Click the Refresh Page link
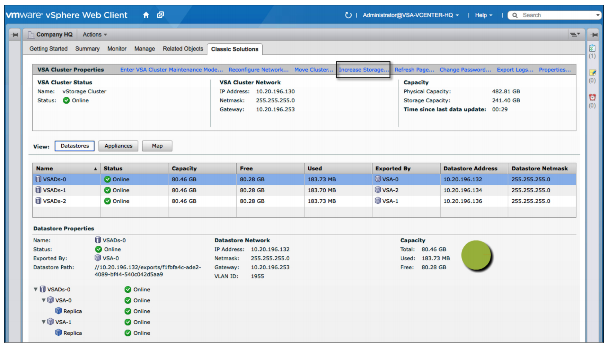609x346 pixels. 414,70
